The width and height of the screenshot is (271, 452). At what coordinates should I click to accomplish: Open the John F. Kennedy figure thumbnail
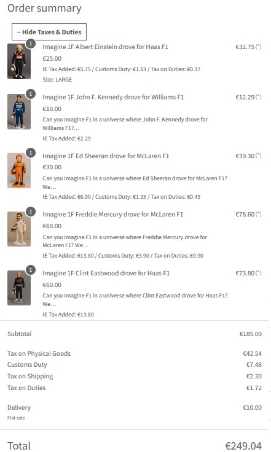(19, 111)
